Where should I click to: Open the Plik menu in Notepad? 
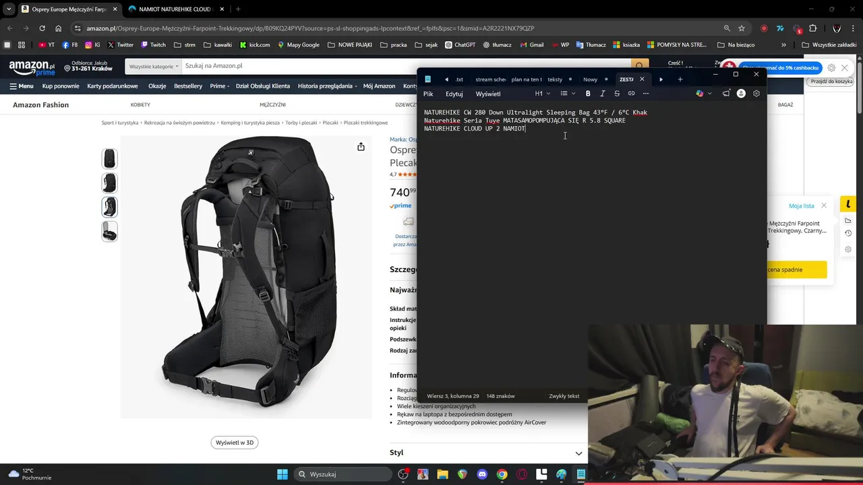(x=428, y=94)
